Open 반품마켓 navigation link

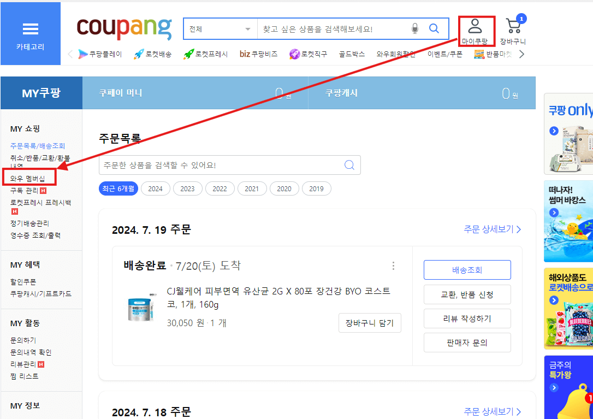[493, 54]
